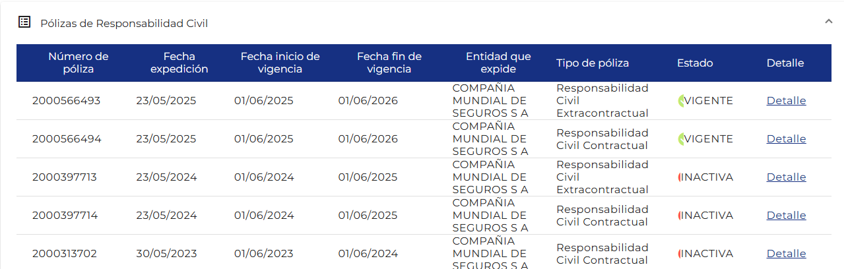Click the list icon beside Pólizas de Responsabilidad Civil
The height and width of the screenshot is (269, 844).
[24, 22]
